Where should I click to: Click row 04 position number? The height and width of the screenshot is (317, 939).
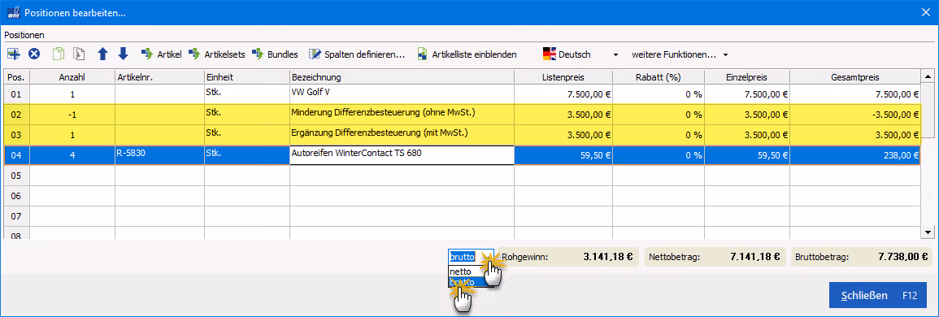17,155
